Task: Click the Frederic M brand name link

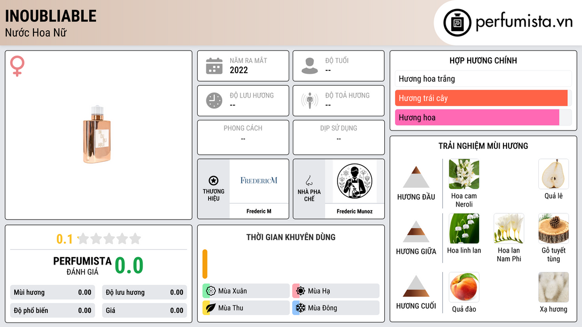Action: (259, 211)
